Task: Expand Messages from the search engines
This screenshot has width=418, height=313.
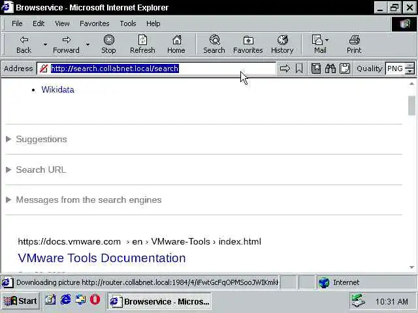Action: coord(84,200)
